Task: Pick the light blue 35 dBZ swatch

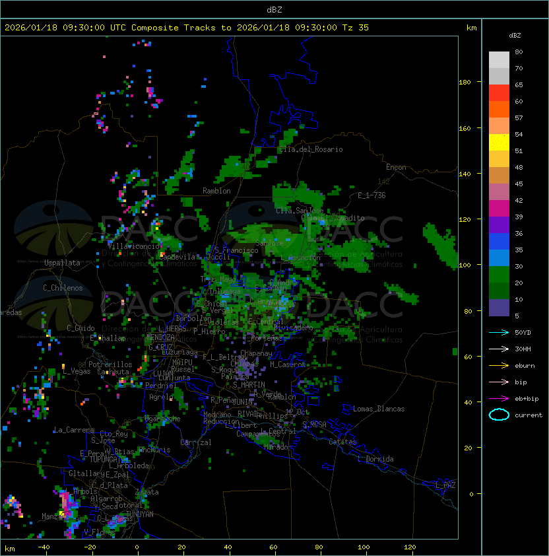Action: click(499, 258)
